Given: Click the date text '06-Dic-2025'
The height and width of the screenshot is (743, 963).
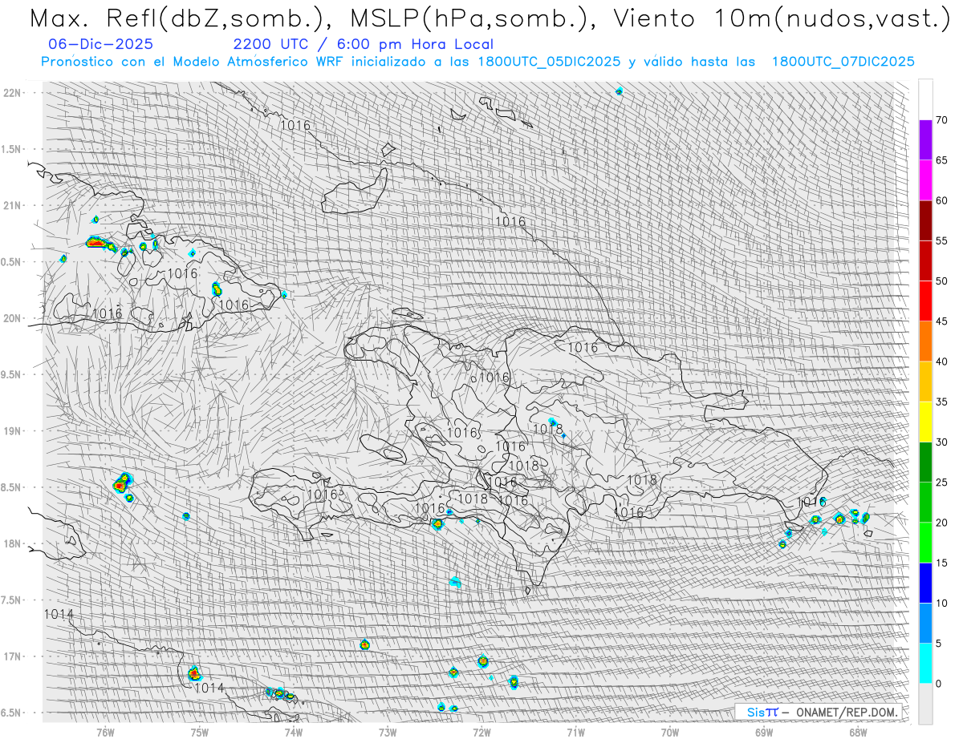Looking at the screenshot, I should 101,45.
